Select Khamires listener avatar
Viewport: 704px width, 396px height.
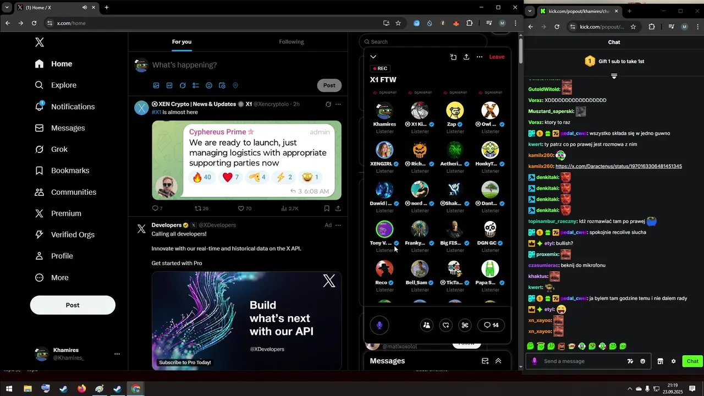click(x=384, y=111)
